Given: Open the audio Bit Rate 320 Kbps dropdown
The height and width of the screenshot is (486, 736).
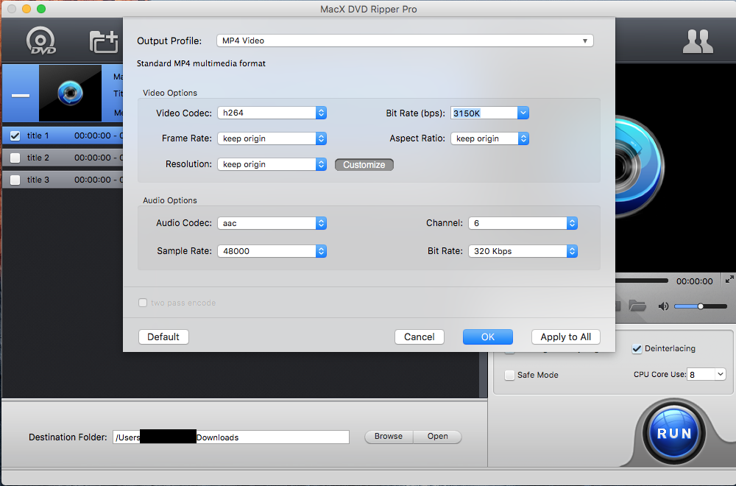Looking at the screenshot, I should pyautogui.click(x=523, y=251).
